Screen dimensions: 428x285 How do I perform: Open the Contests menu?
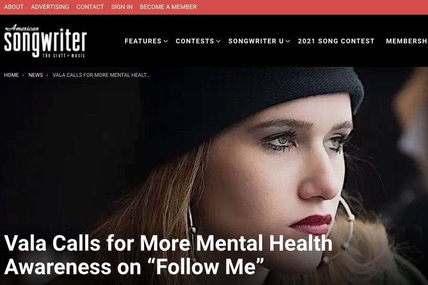tap(195, 41)
